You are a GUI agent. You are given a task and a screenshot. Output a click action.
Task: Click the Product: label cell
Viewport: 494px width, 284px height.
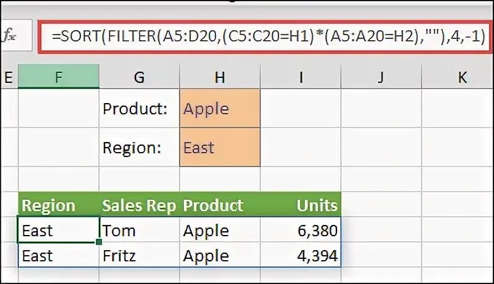pos(139,108)
